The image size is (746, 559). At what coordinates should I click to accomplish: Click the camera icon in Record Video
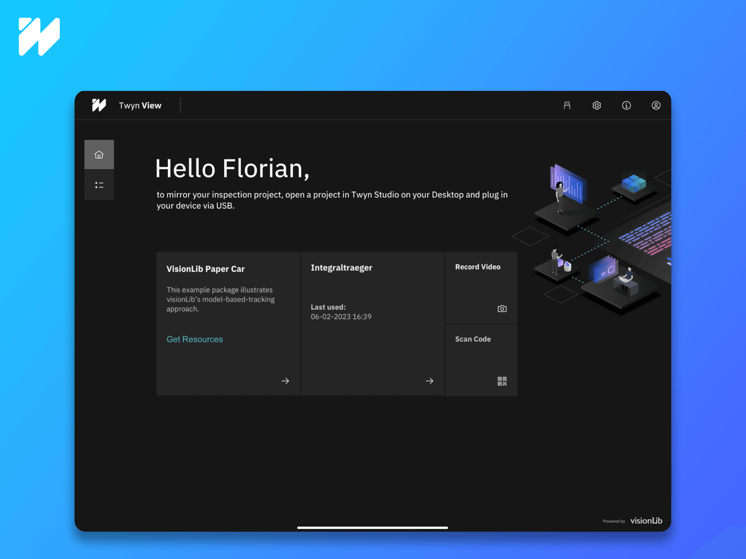(x=502, y=308)
